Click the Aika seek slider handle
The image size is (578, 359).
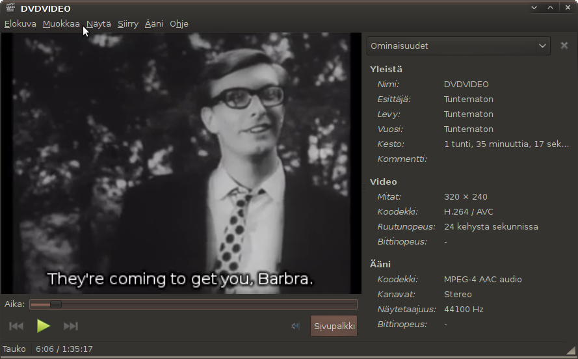pos(55,304)
